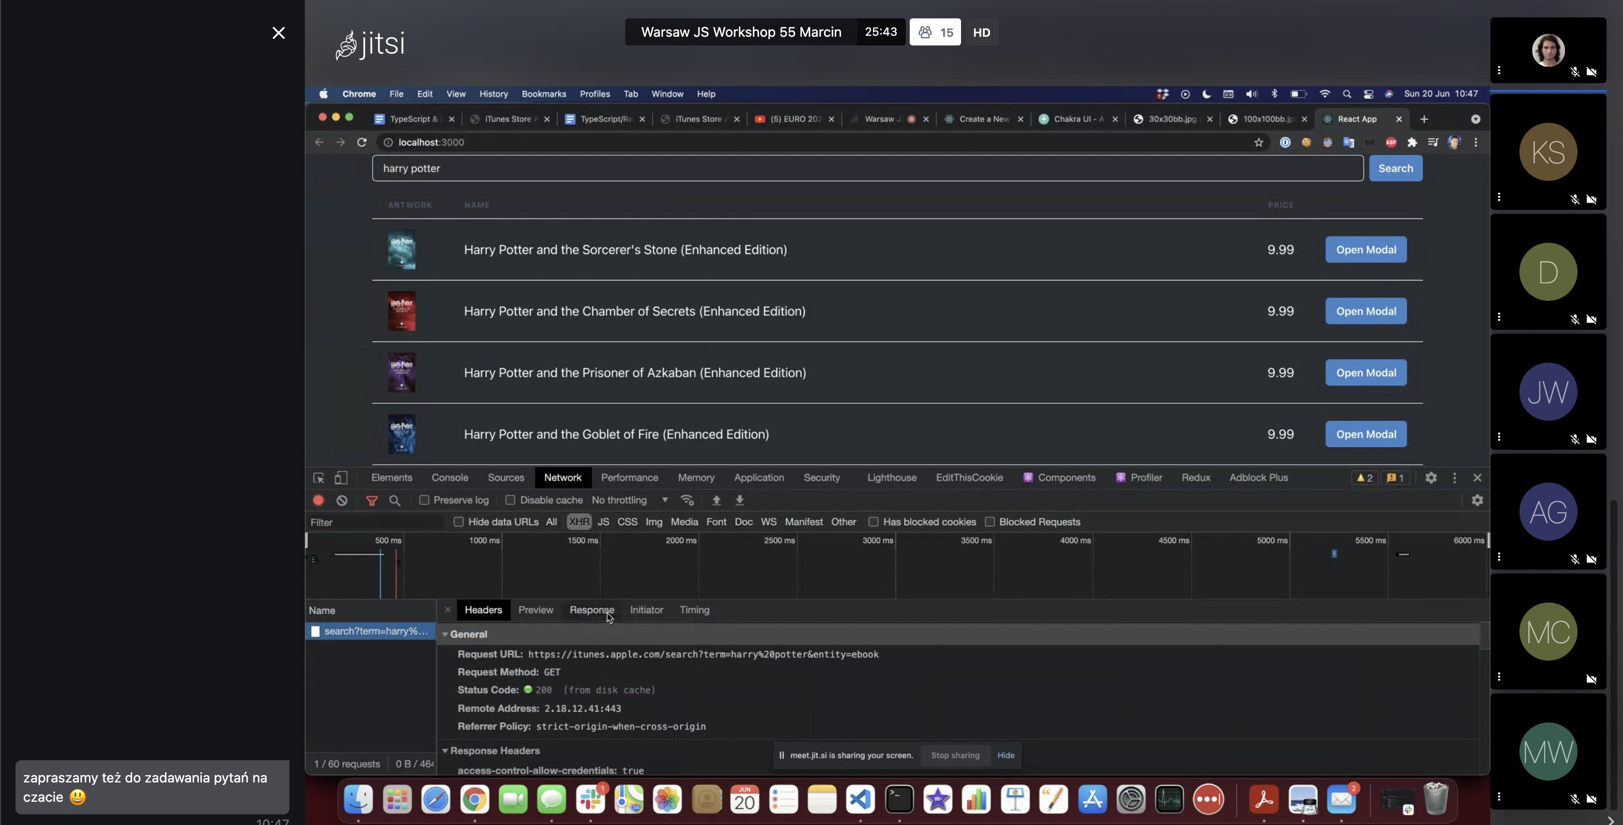The width and height of the screenshot is (1623, 825).
Task: Click Stop sharing button
Action: coord(955,755)
